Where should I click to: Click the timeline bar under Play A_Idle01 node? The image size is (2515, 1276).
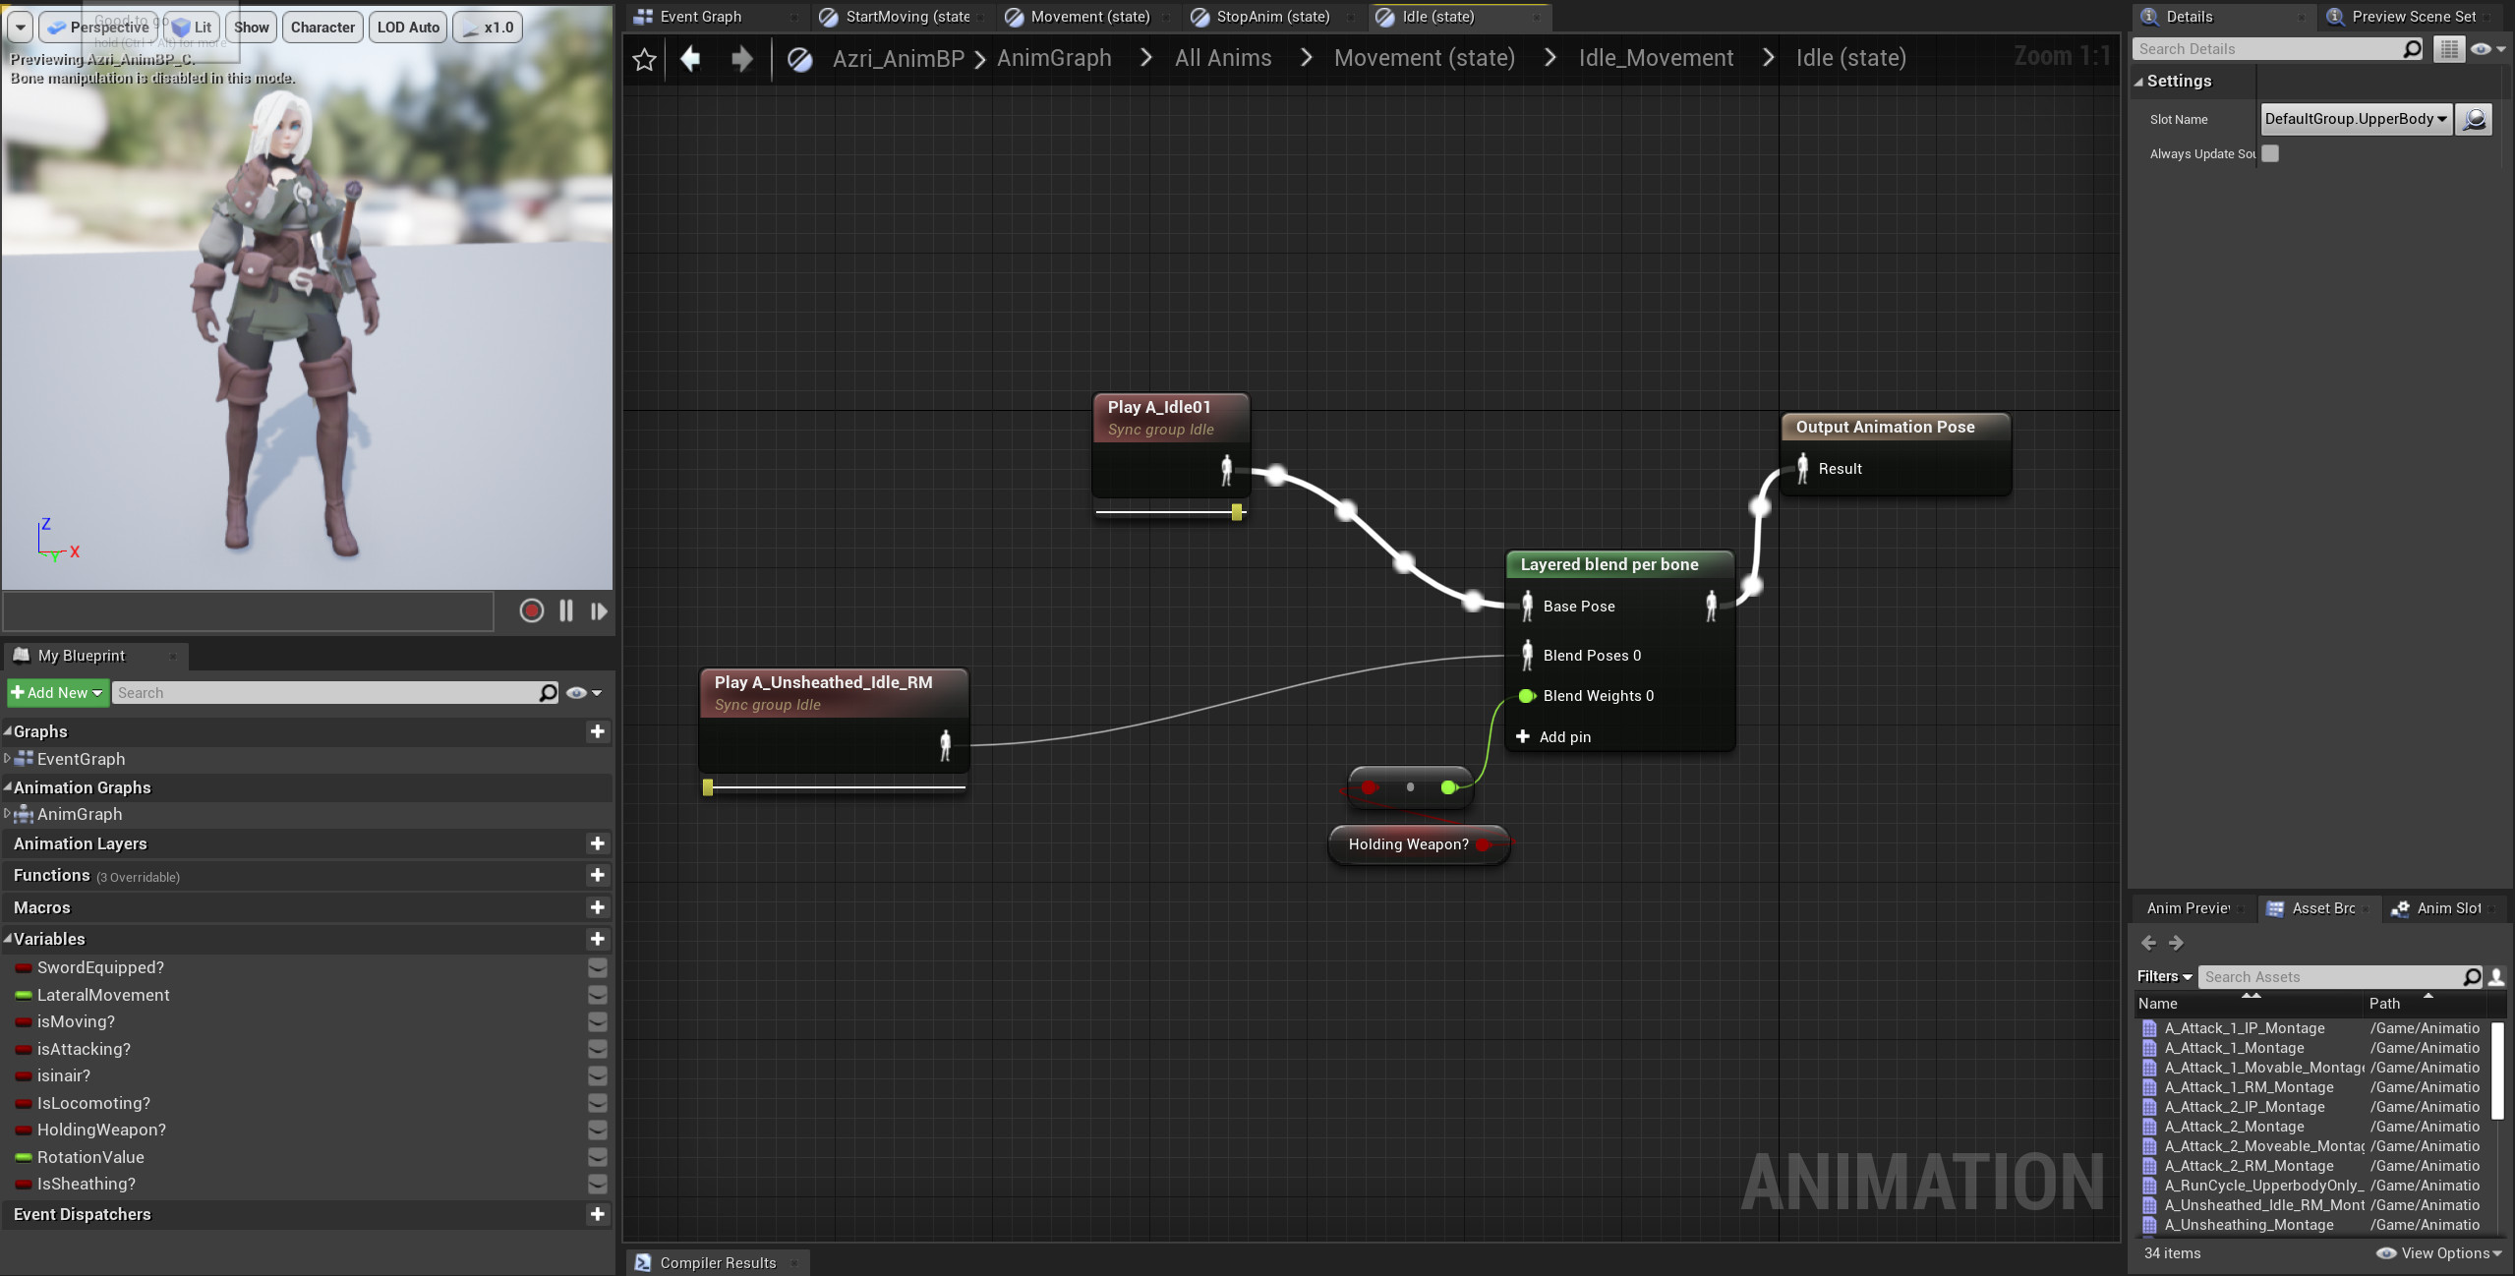click(x=1168, y=511)
